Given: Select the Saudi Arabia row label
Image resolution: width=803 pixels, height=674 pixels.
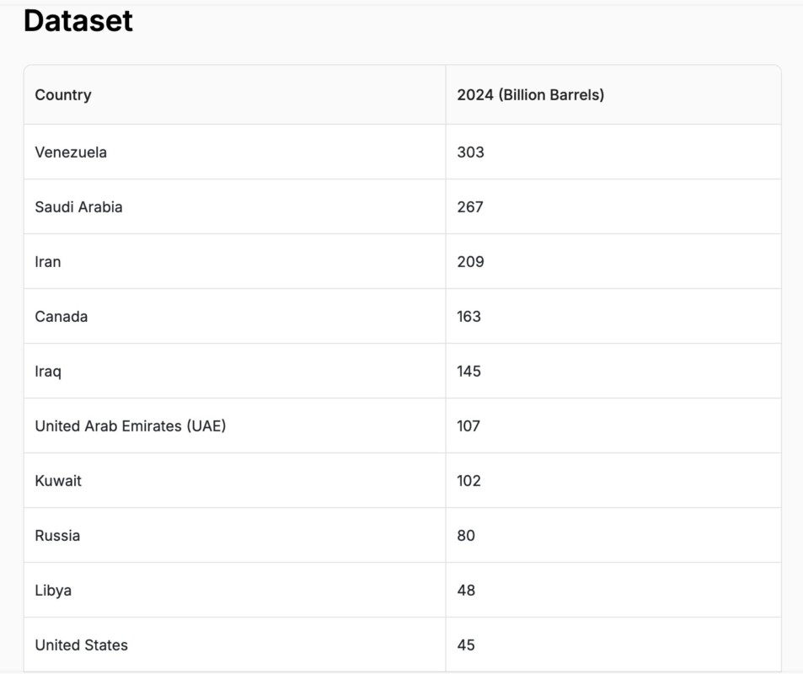Looking at the screenshot, I should point(78,207).
